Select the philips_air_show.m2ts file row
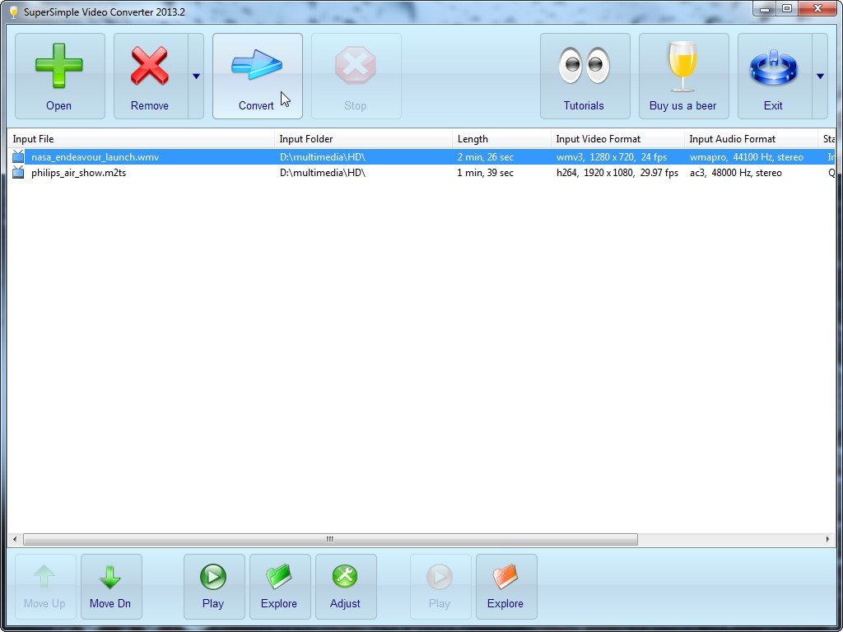The image size is (843, 632). [x=421, y=173]
